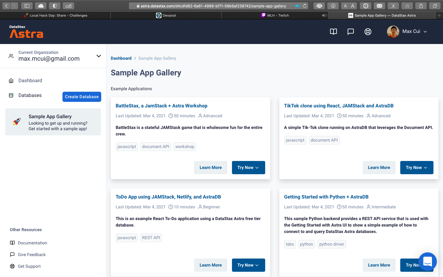Click Max Cui profile avatar
This screenshot has width=443, height=277.
[x=393, y=31]
